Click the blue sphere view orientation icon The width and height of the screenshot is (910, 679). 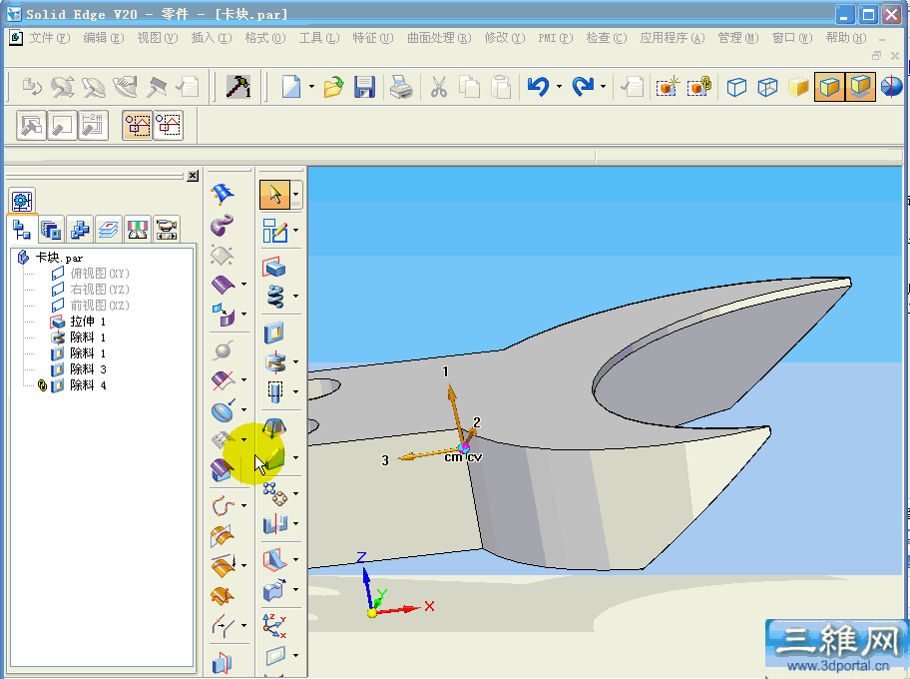click(891, 87)
